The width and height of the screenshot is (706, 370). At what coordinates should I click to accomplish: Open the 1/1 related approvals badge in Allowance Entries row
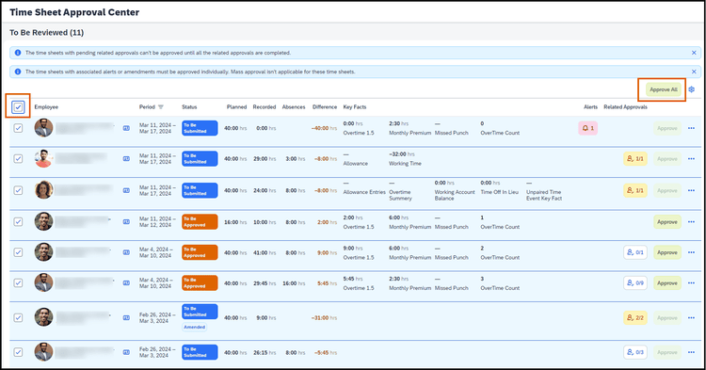[x=634, y=190]
